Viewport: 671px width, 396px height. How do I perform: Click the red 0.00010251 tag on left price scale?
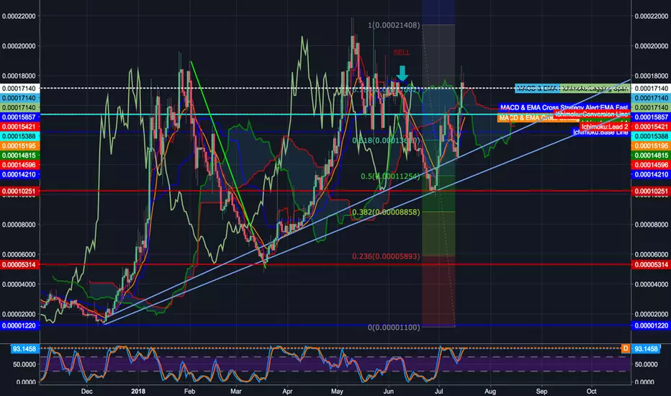click(19, 191)
